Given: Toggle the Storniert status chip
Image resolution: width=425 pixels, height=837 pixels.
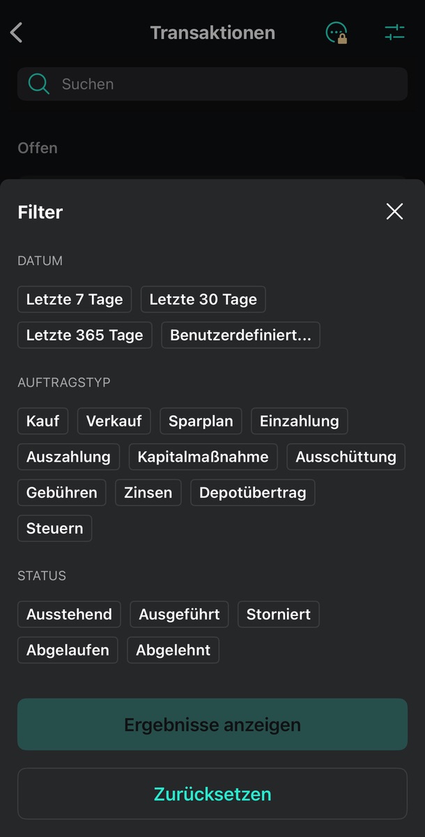Looking at the screenshot, I should (278, 614).
